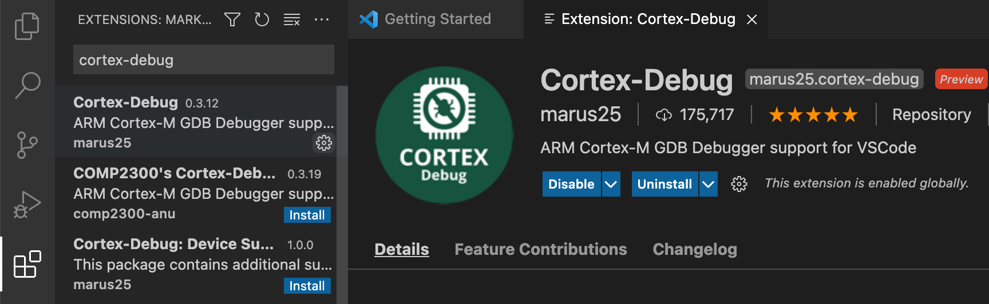Disable the Cortex-Debug extension

point(571,184)
